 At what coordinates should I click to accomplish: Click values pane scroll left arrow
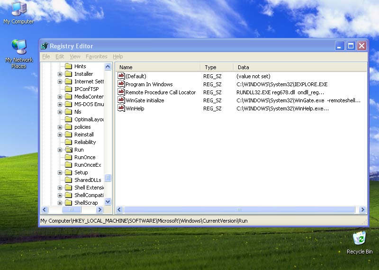click(x=119, y=209)
